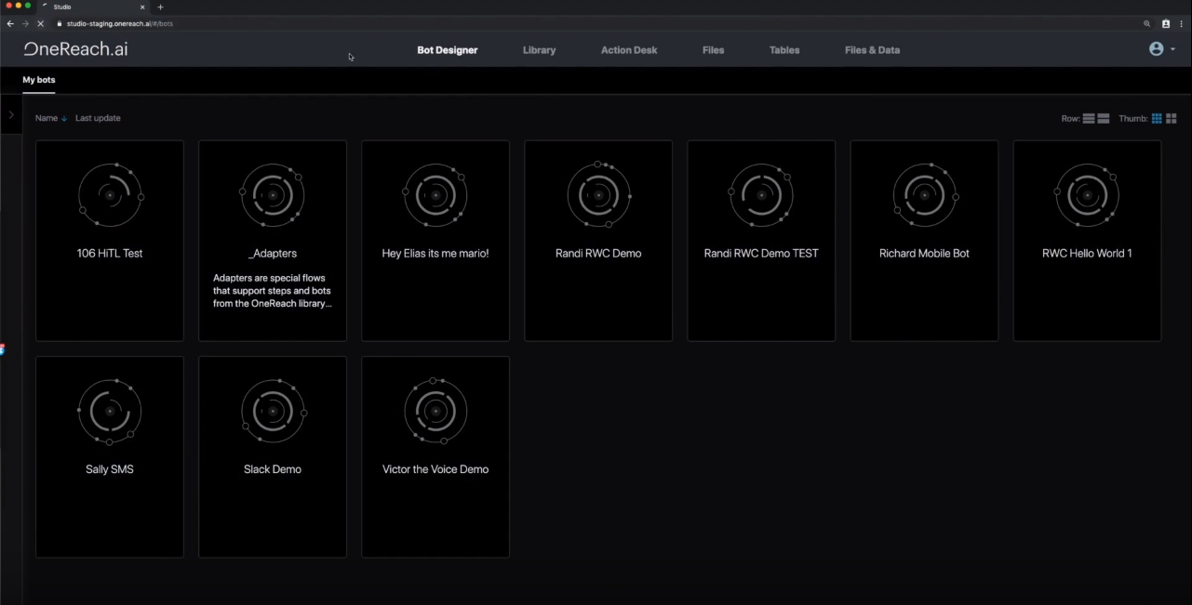Open the Chrome three-dot menu
The height and width of the screenshot is (605, 1192).
tap(1182, 23)
